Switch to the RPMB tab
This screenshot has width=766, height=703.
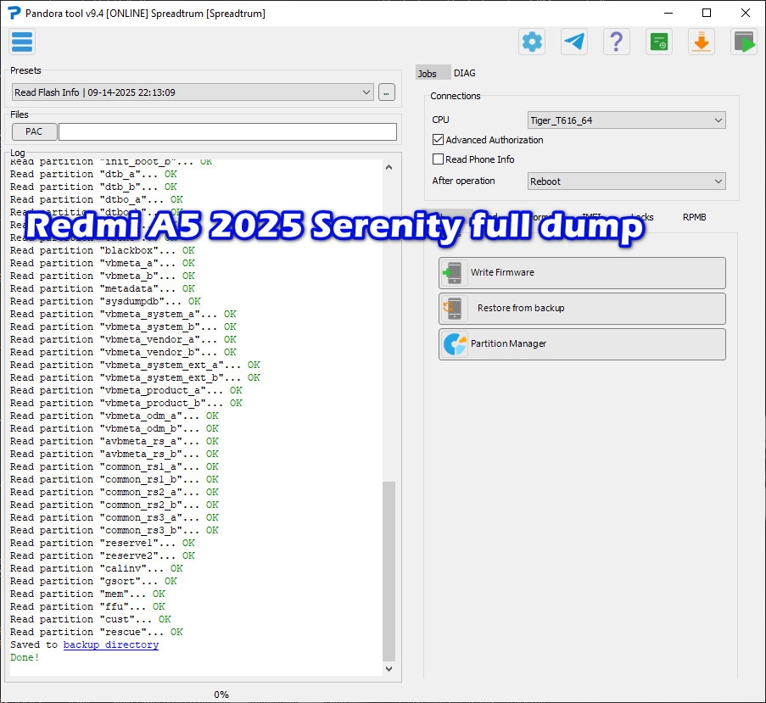[694, 217]
